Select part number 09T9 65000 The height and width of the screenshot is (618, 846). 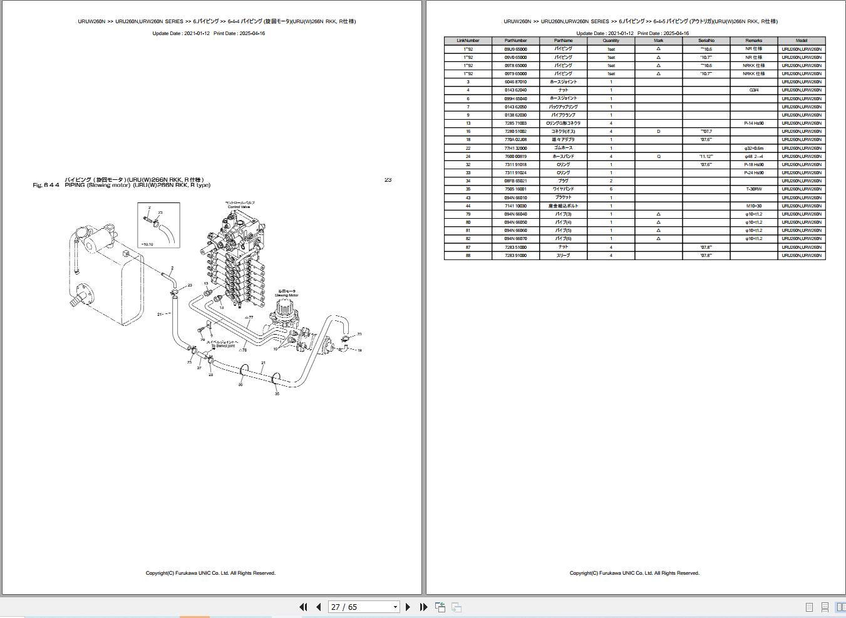[x=515, y=73]
